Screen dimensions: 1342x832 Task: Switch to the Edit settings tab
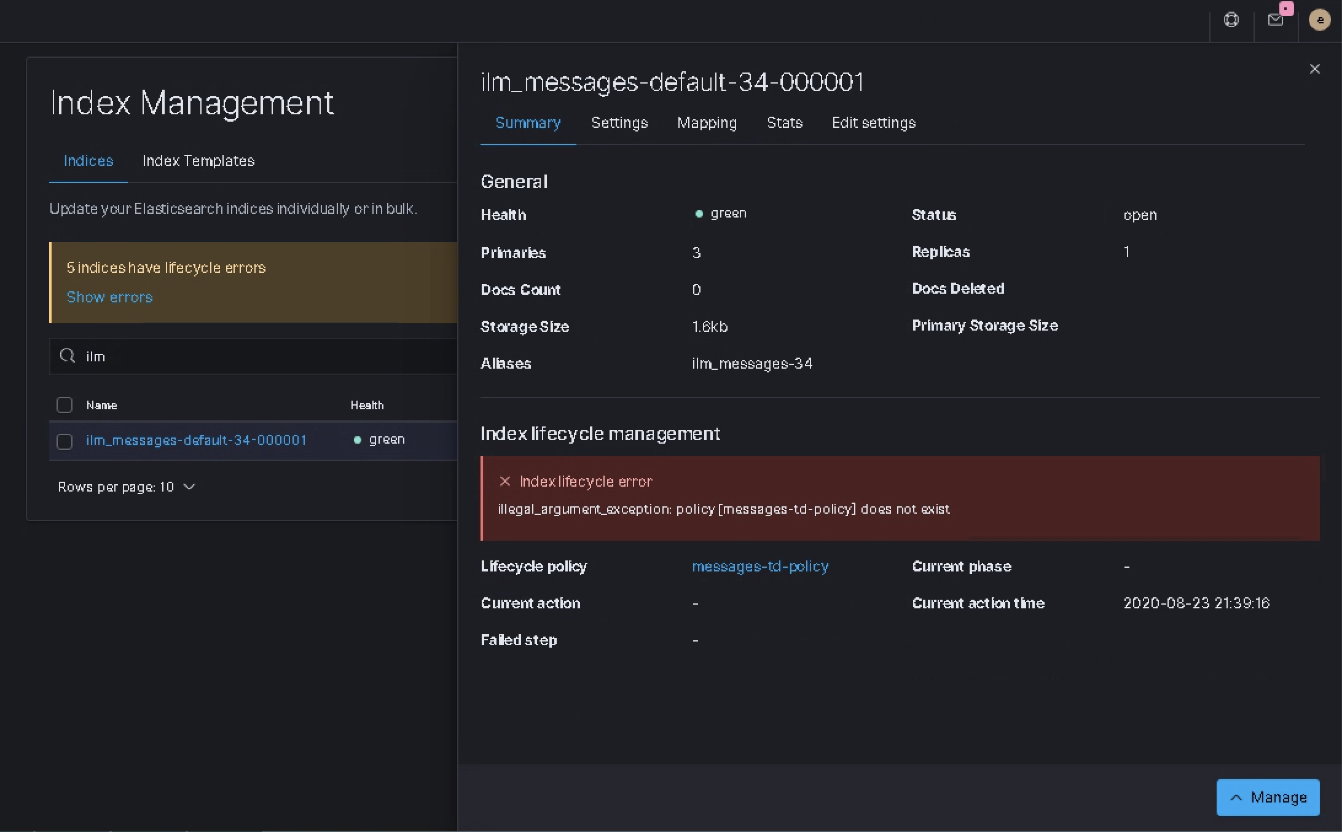pyautogui.click(x=873, y=123)
